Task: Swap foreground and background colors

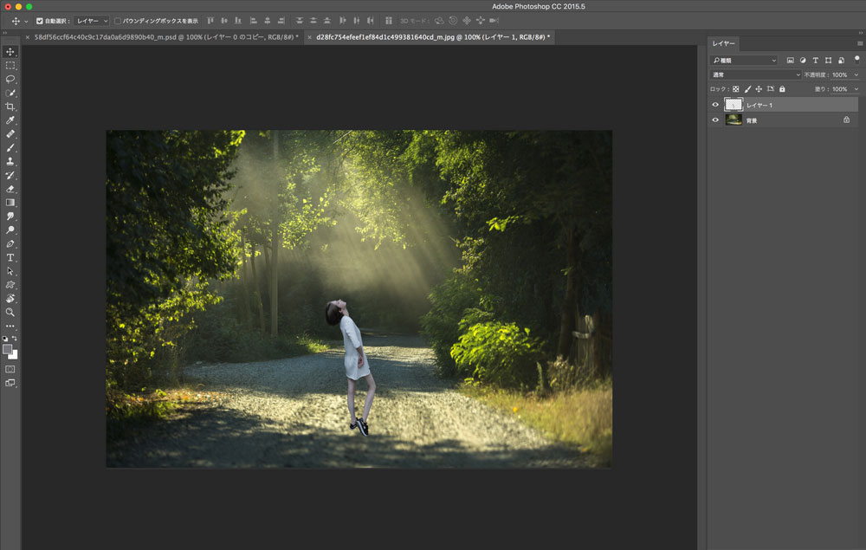Action: [15, 339]
